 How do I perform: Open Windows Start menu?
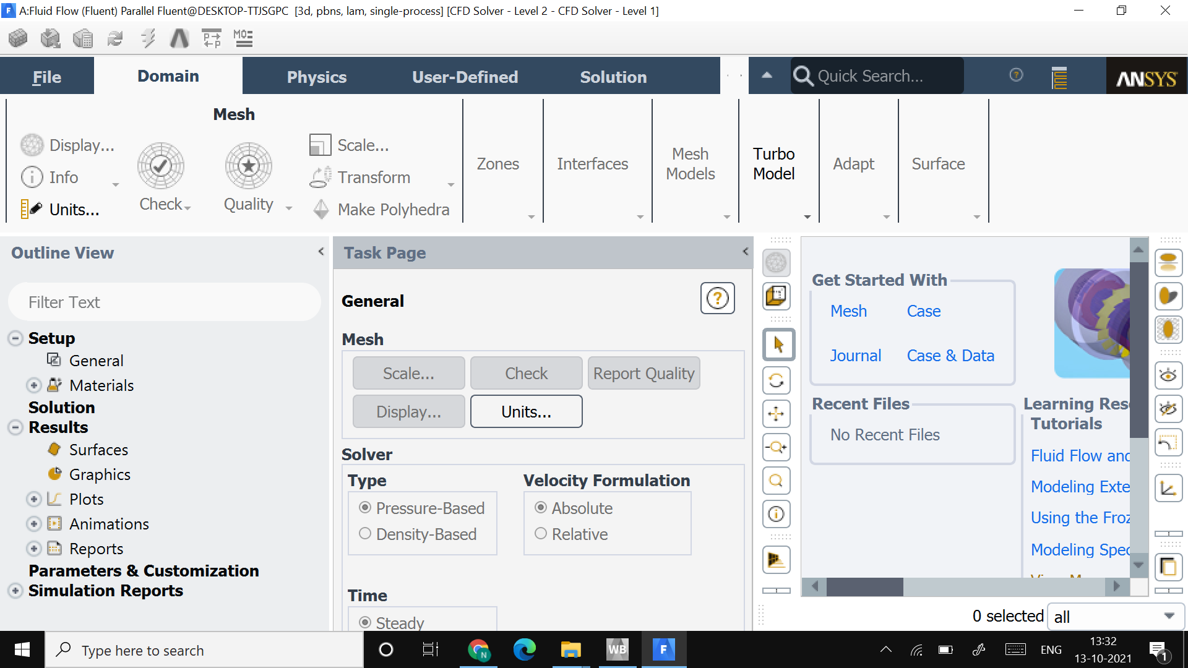22,649
